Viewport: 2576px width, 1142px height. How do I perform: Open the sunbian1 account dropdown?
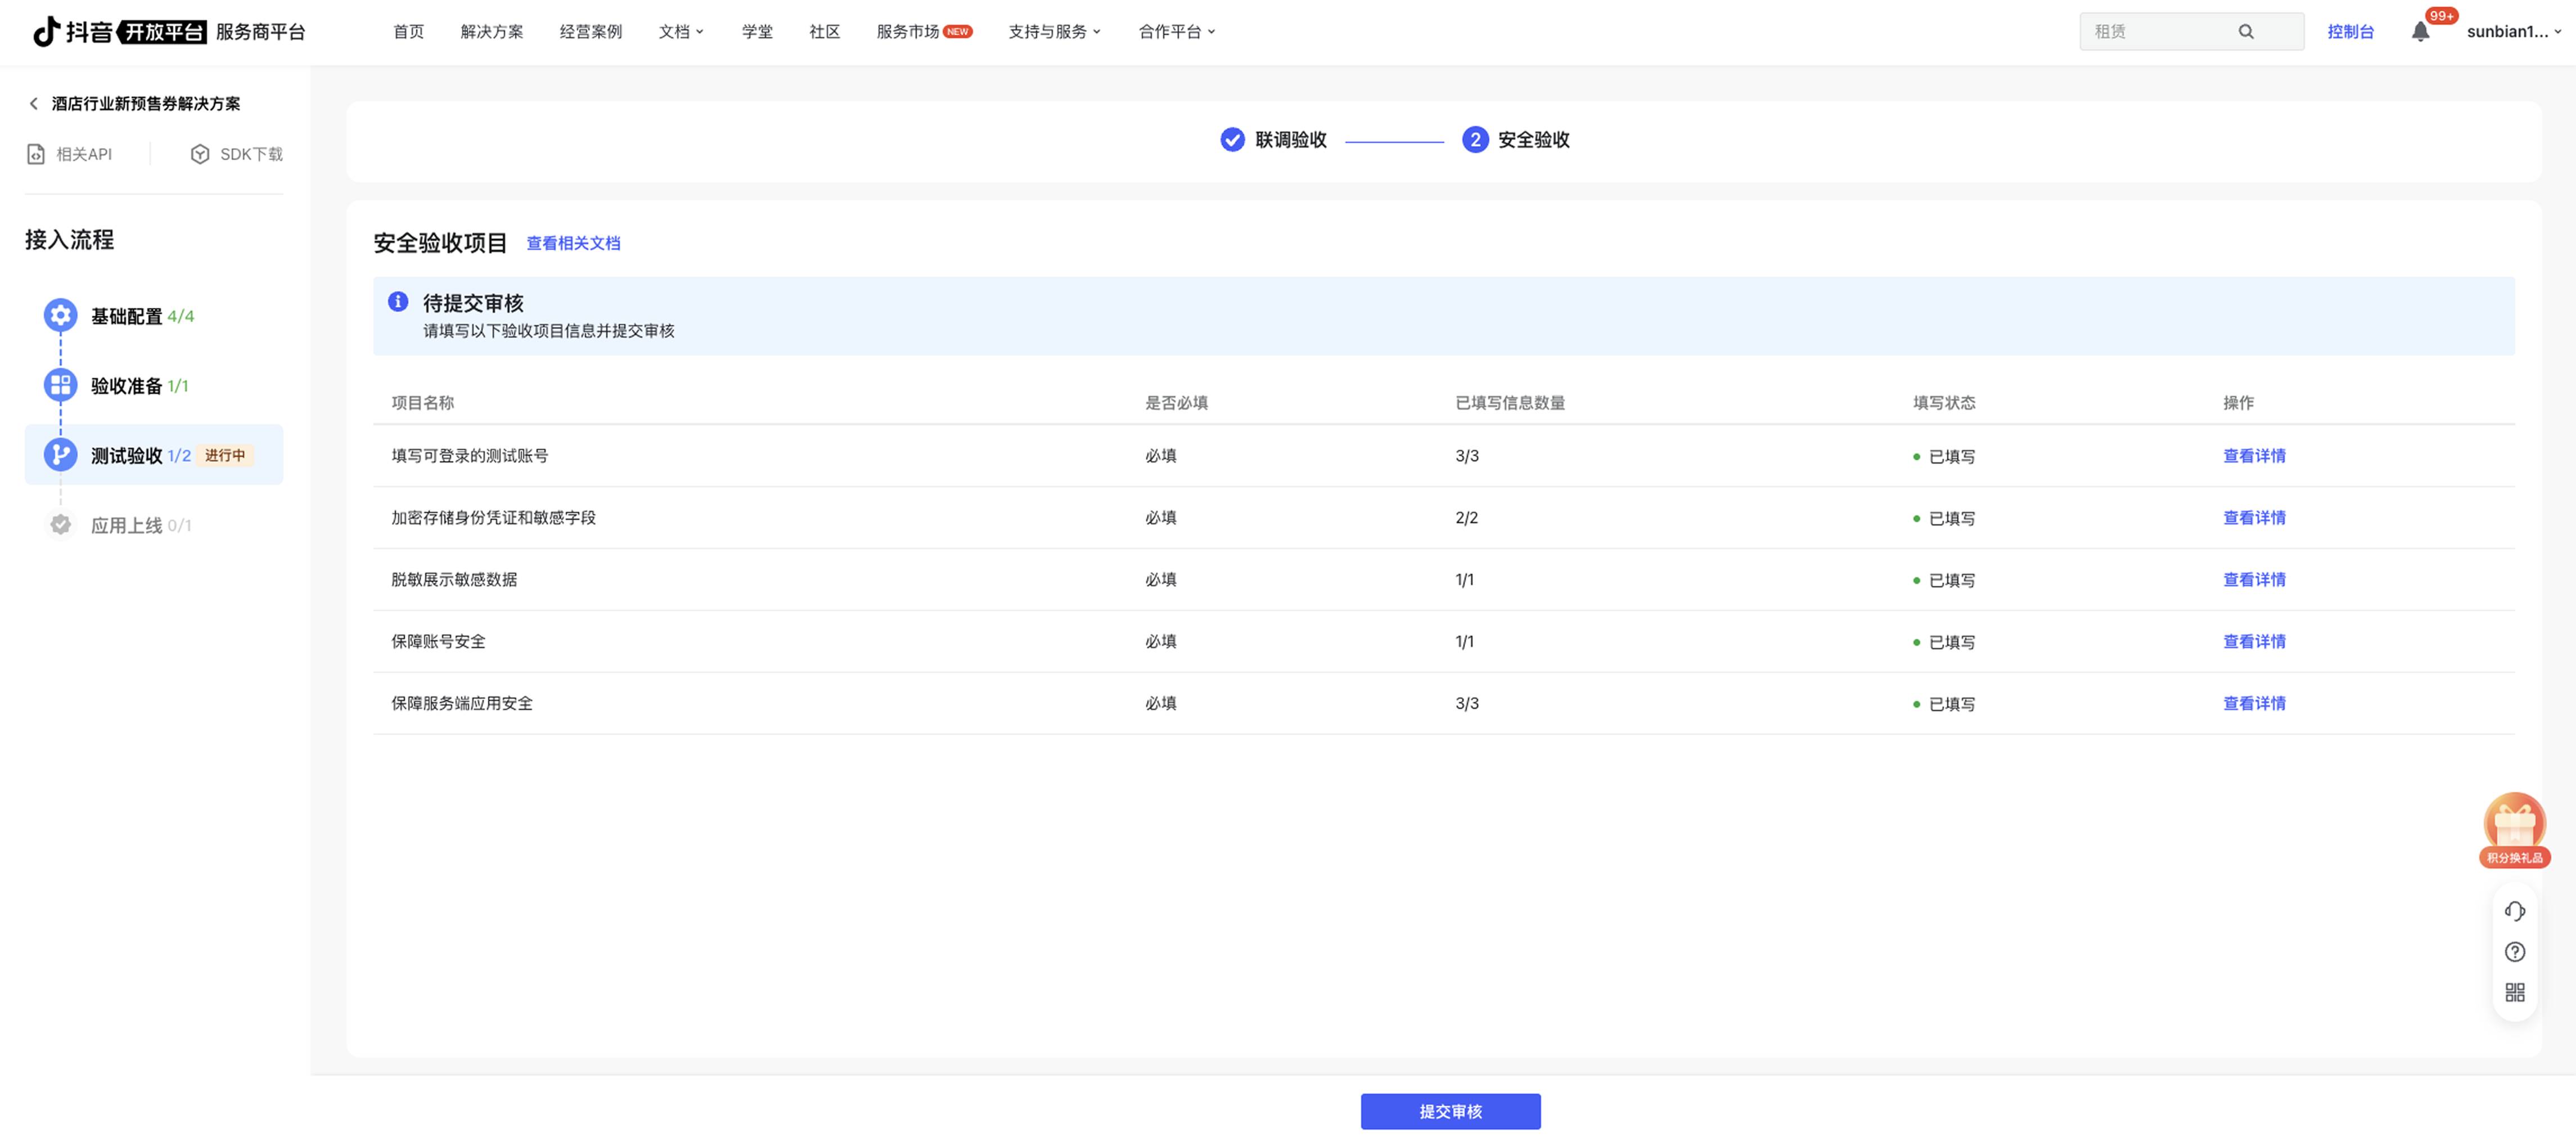[2512, 32]
